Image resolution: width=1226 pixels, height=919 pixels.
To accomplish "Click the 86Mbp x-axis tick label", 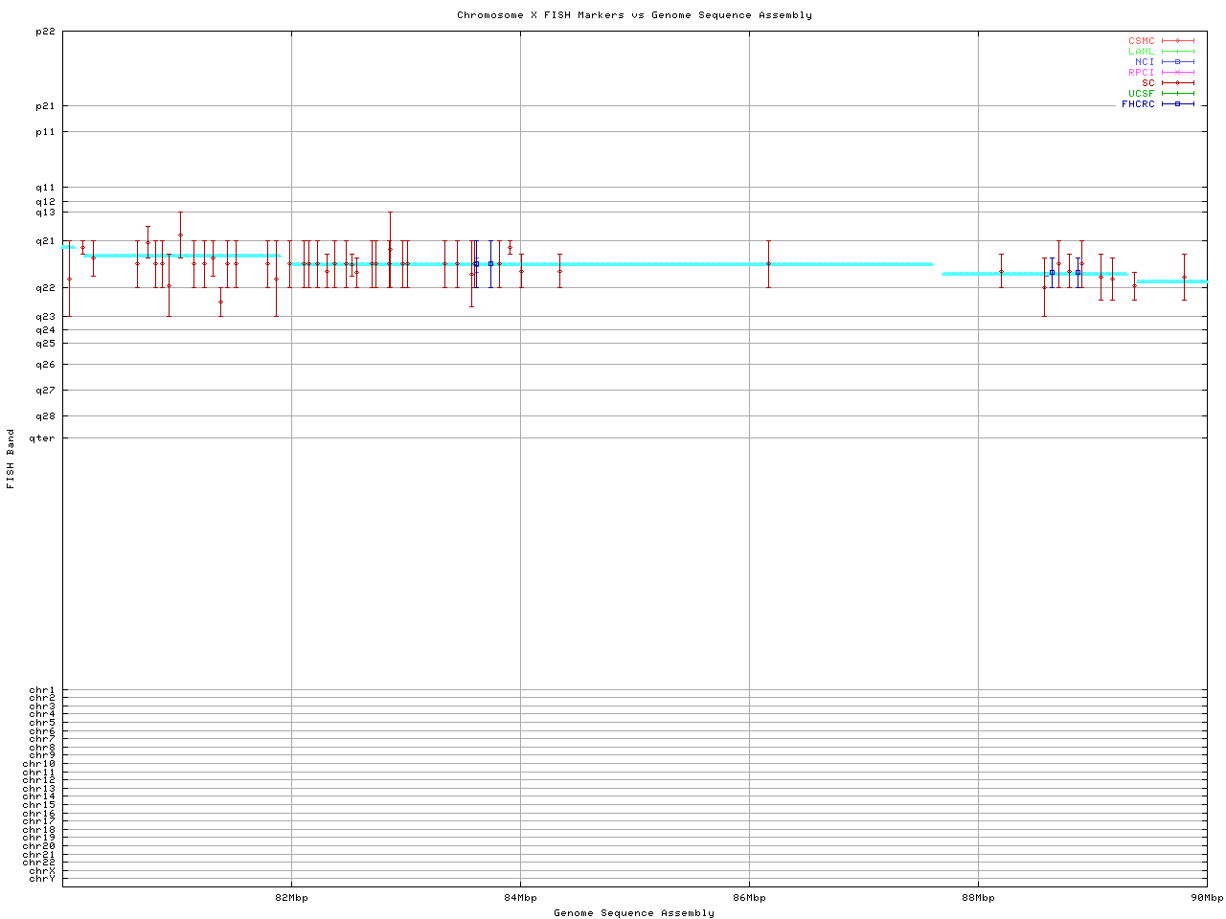I will coord(749,898).
